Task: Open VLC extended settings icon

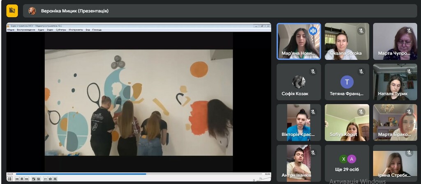Action: 38,179
